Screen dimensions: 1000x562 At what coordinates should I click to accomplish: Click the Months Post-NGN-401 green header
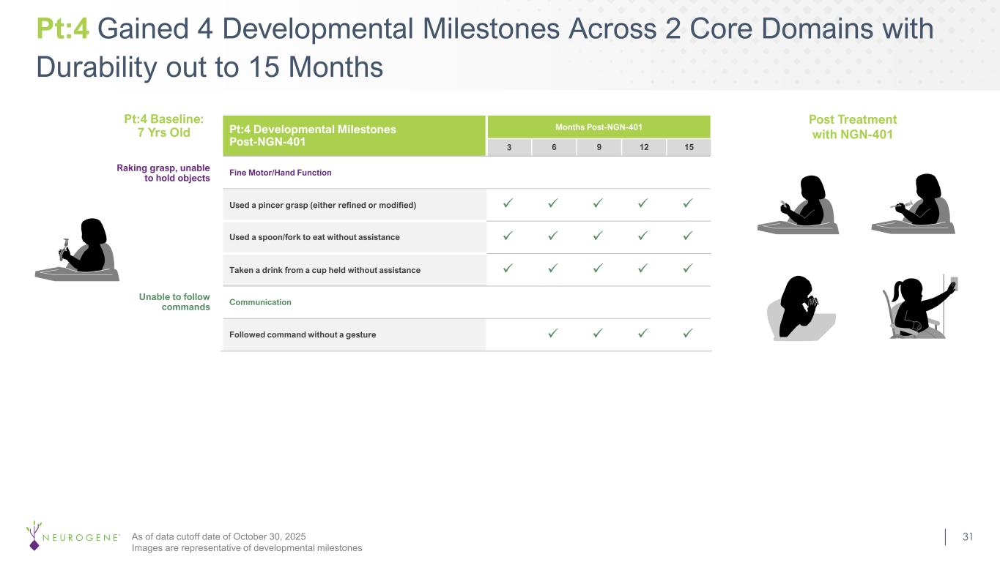(x=599, y=127)
